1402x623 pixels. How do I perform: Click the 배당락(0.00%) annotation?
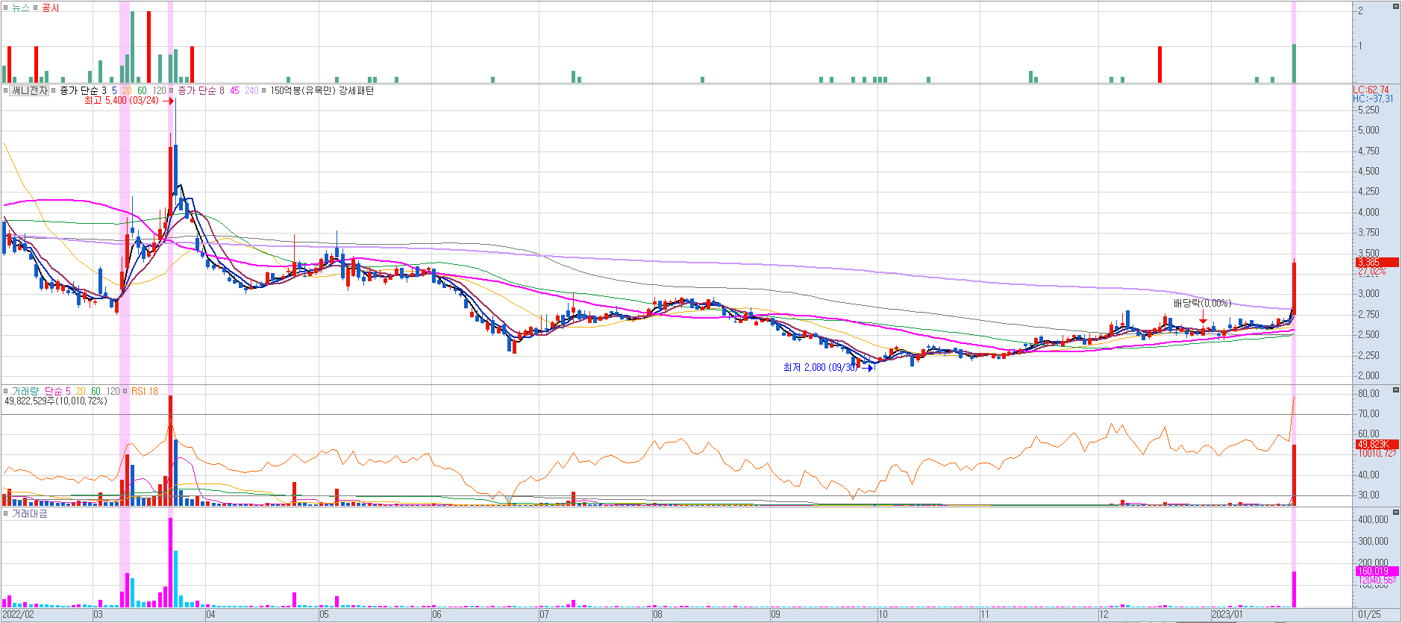pyautogui.click(x=1202, y=303)
